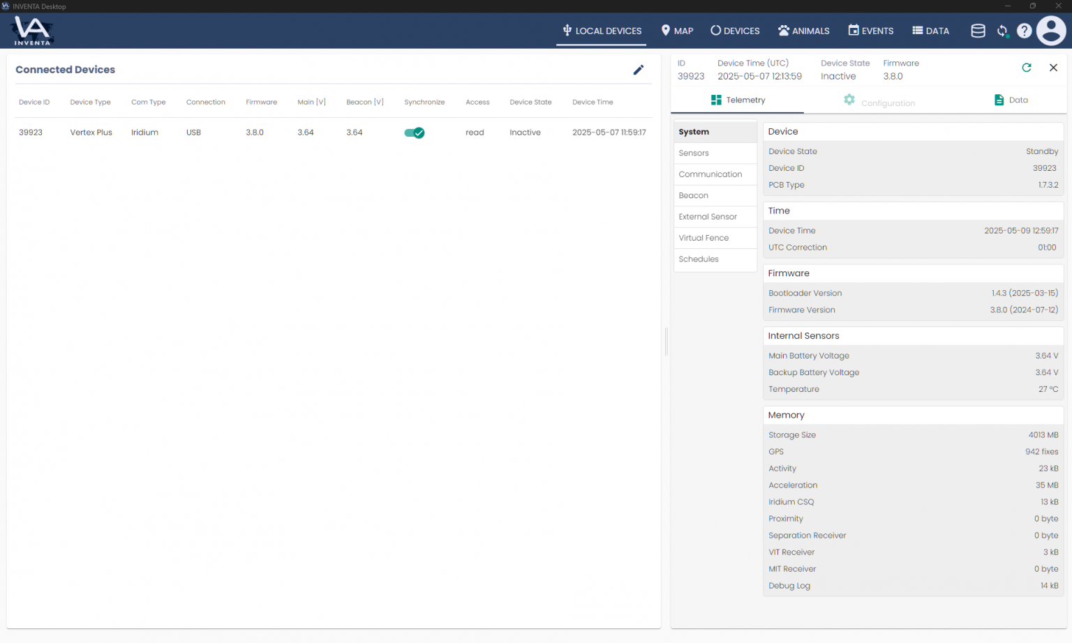Select Sensors in telemetry sidebar
Image resolution: width=1072 pixels, height=643 pixels.
click(694, 153)
